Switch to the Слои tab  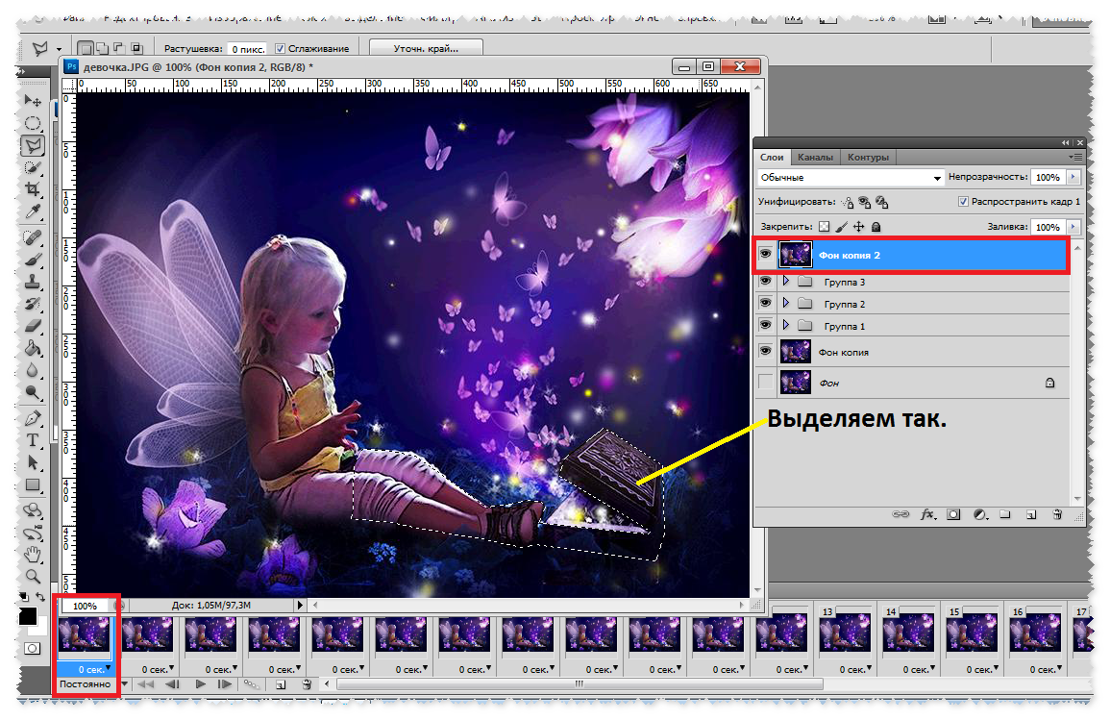(x=772, y=157)
